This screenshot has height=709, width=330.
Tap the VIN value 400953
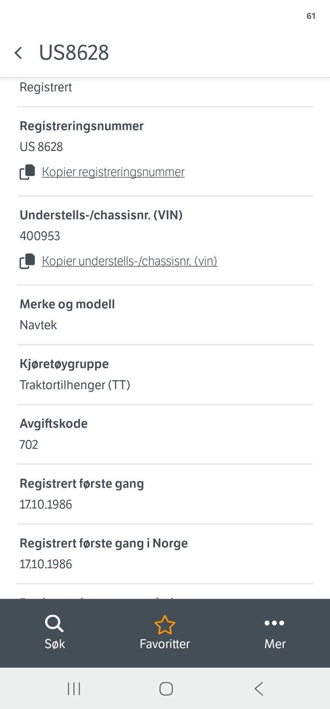(40, 236)
